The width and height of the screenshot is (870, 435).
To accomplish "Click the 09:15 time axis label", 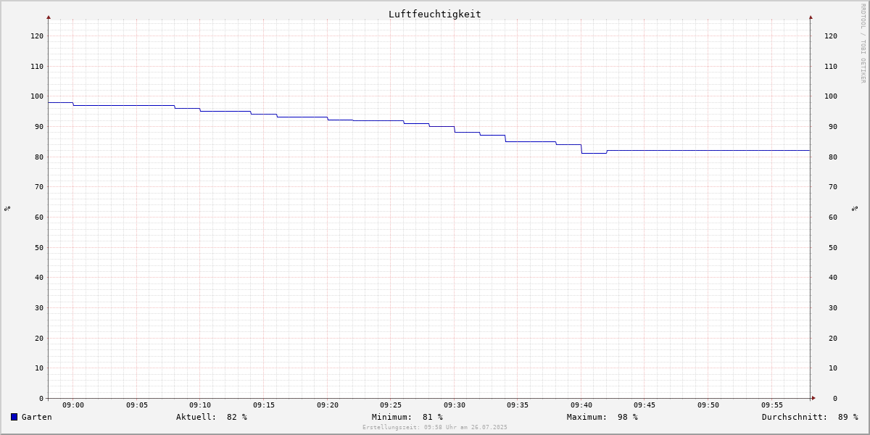I will point(264,405).
